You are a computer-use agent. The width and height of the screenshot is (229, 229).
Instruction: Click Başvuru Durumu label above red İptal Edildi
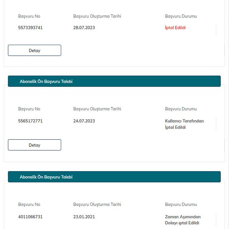[181, 16]
